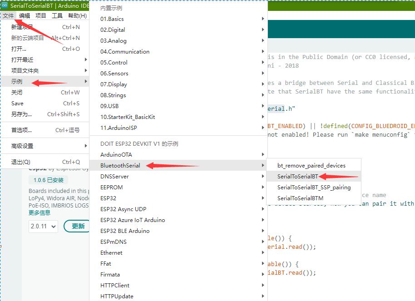Open ESP32 Async UDP examples

(178, 209)
